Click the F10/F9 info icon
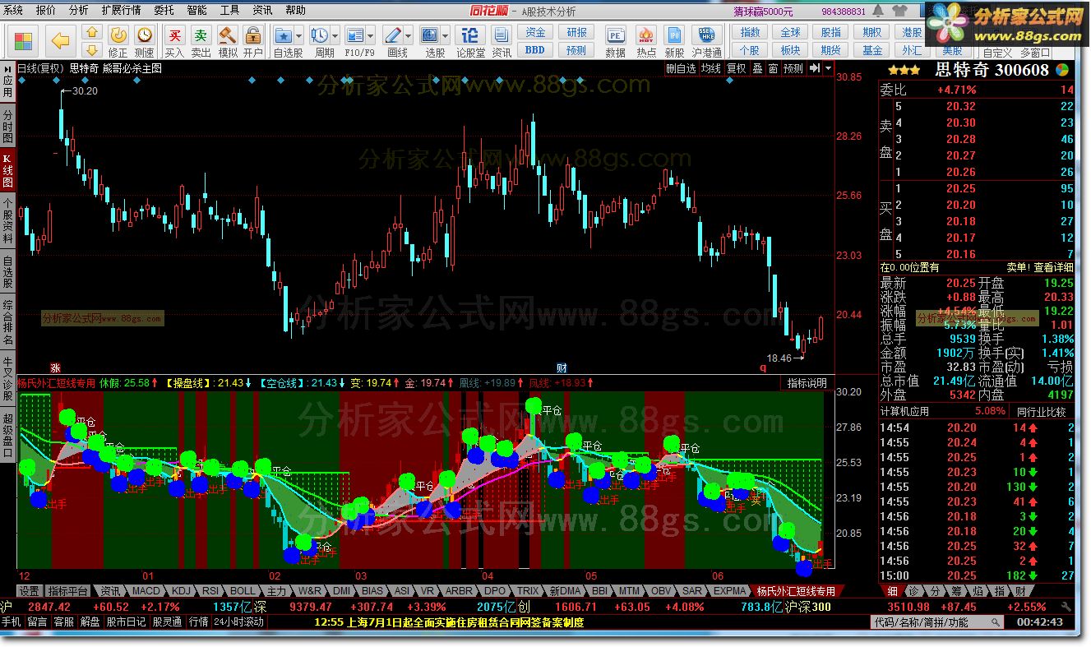The height and width of the screenshot is (647, 1091). tap(355, 35)
